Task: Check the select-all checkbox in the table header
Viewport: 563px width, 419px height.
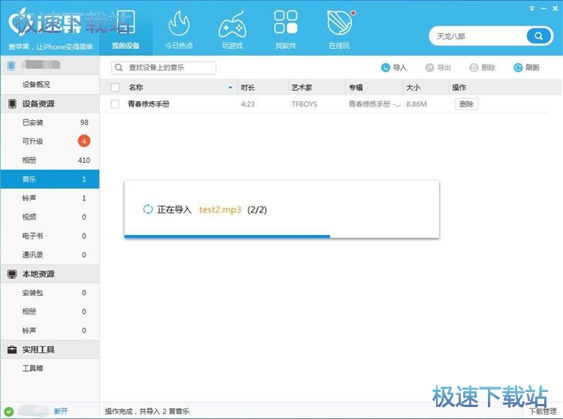Action: [x=115, y=87]
